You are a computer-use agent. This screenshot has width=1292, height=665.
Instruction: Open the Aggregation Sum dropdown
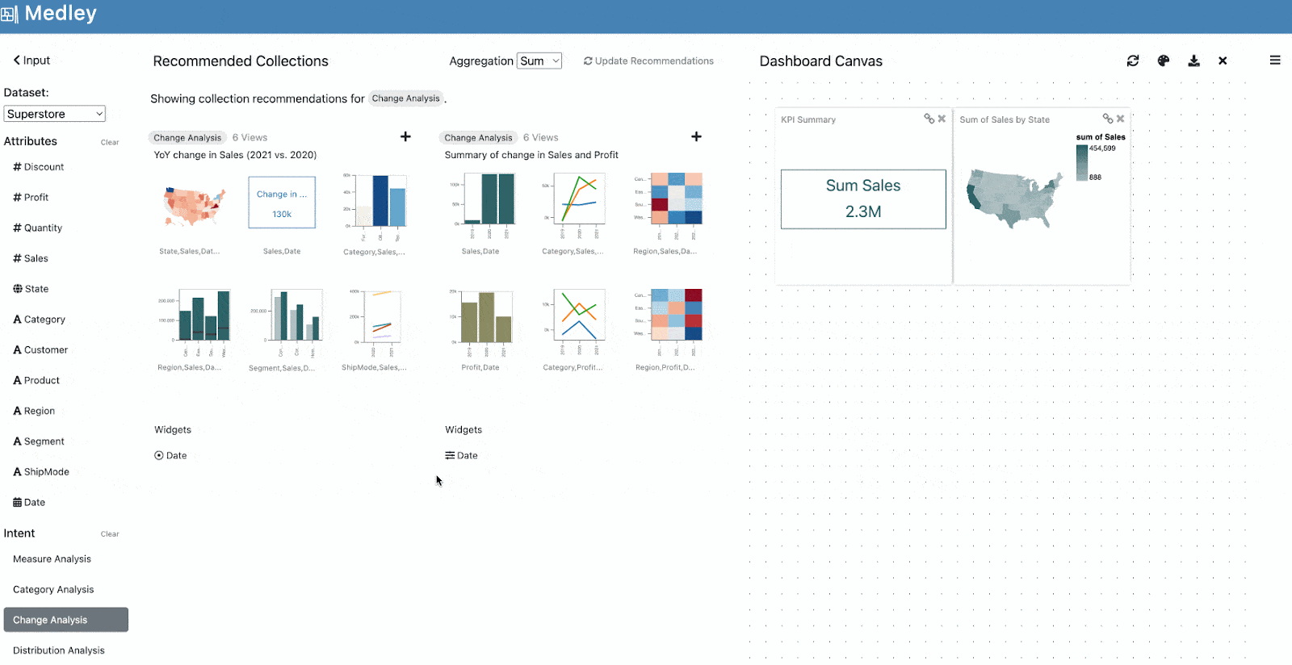click(x=539, y=61)
